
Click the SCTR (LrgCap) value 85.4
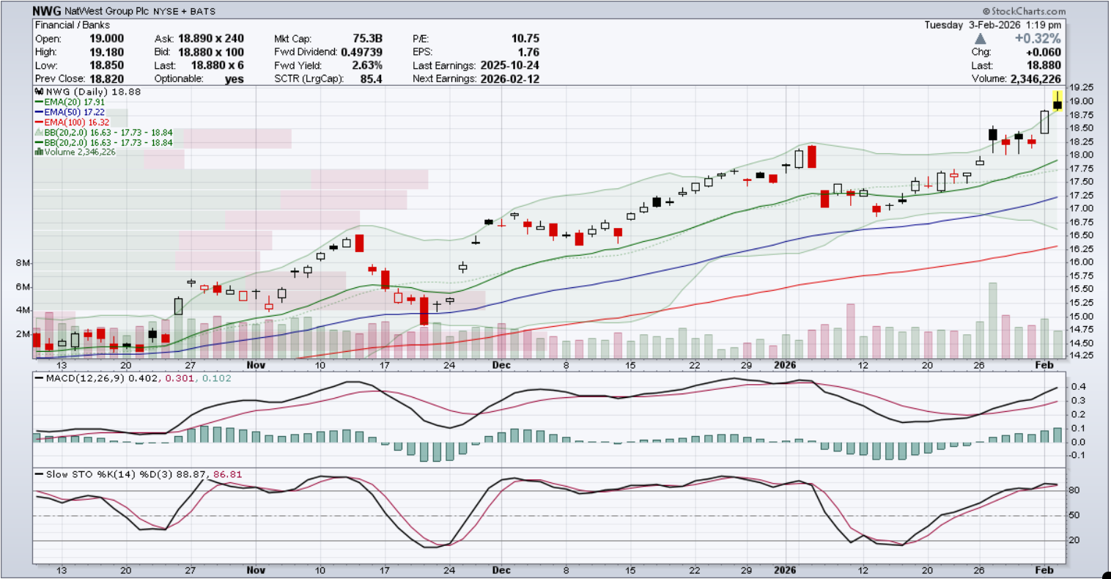click(x=372, y=78)
